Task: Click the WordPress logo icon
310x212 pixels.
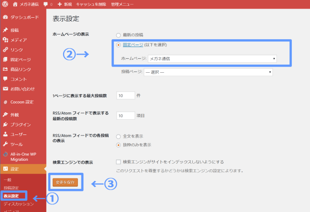Action: [5, 4]
